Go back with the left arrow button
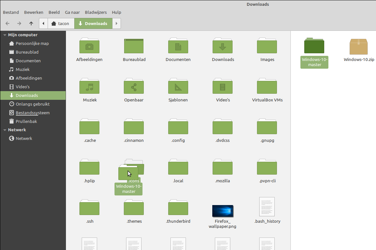The width and height of the screenshot is (376, 250). click(8, 23)
